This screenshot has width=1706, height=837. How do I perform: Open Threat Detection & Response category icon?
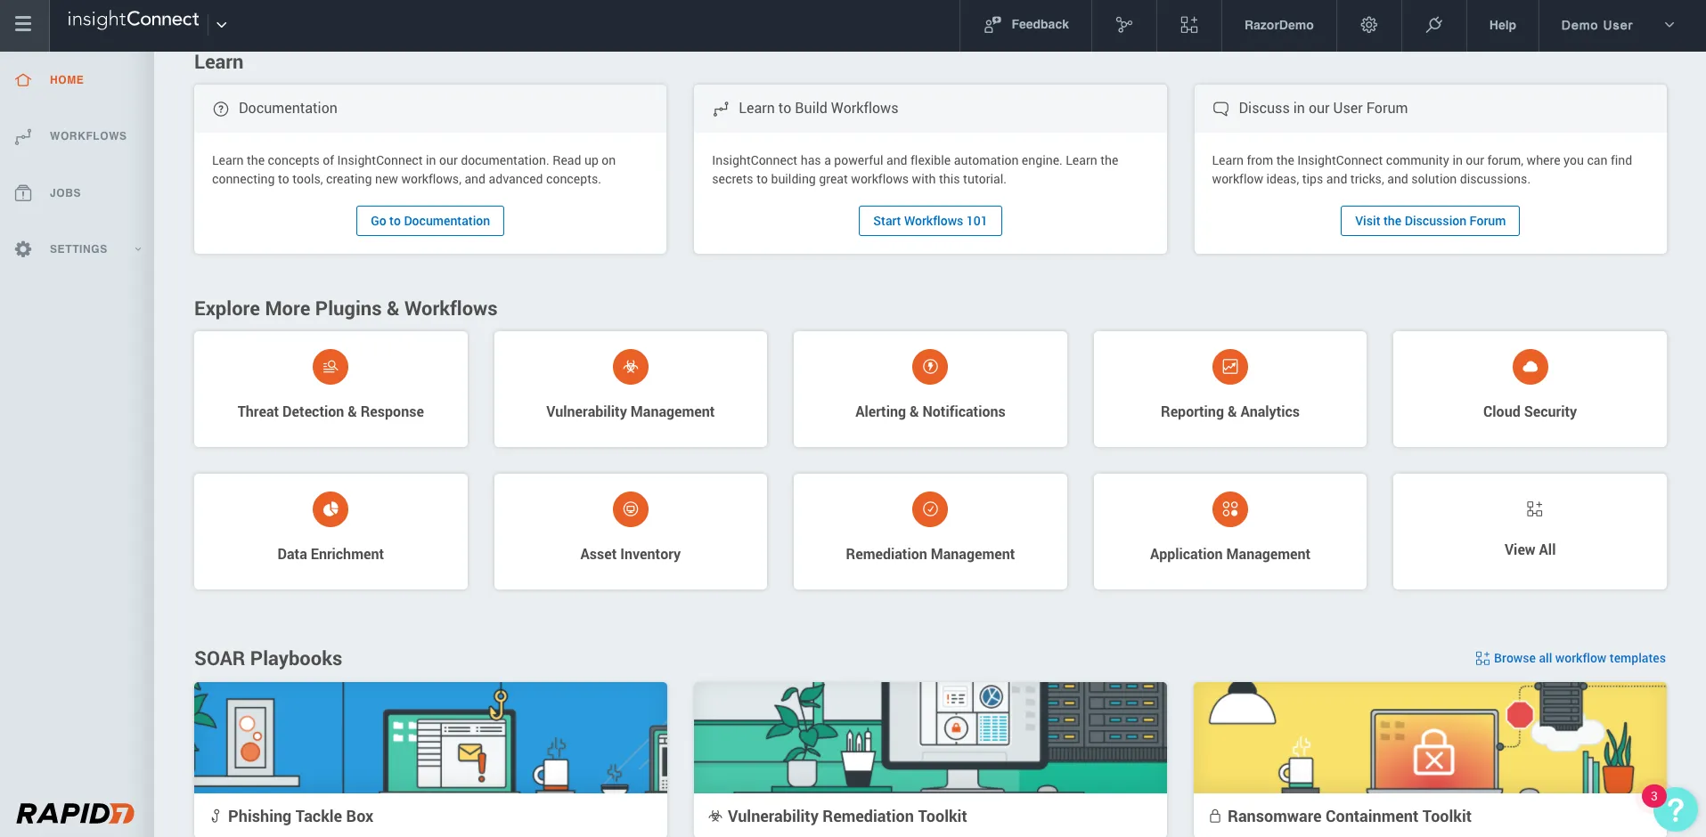331,367
